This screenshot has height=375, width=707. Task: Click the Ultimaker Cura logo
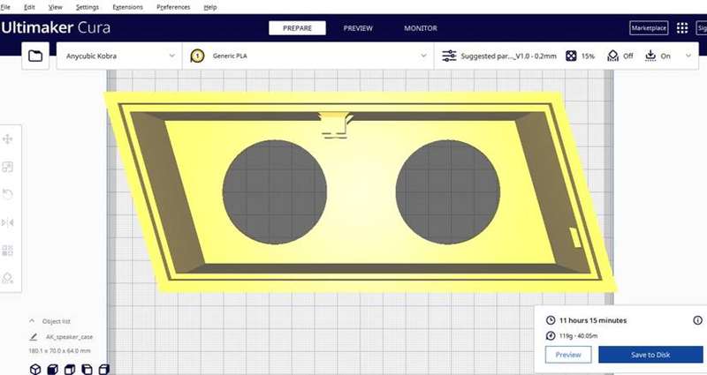pos(55,28)
